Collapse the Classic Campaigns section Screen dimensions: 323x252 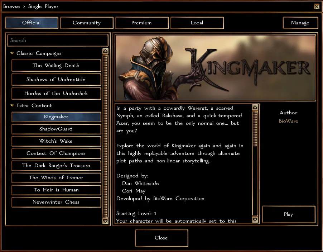tap(12, 53)
